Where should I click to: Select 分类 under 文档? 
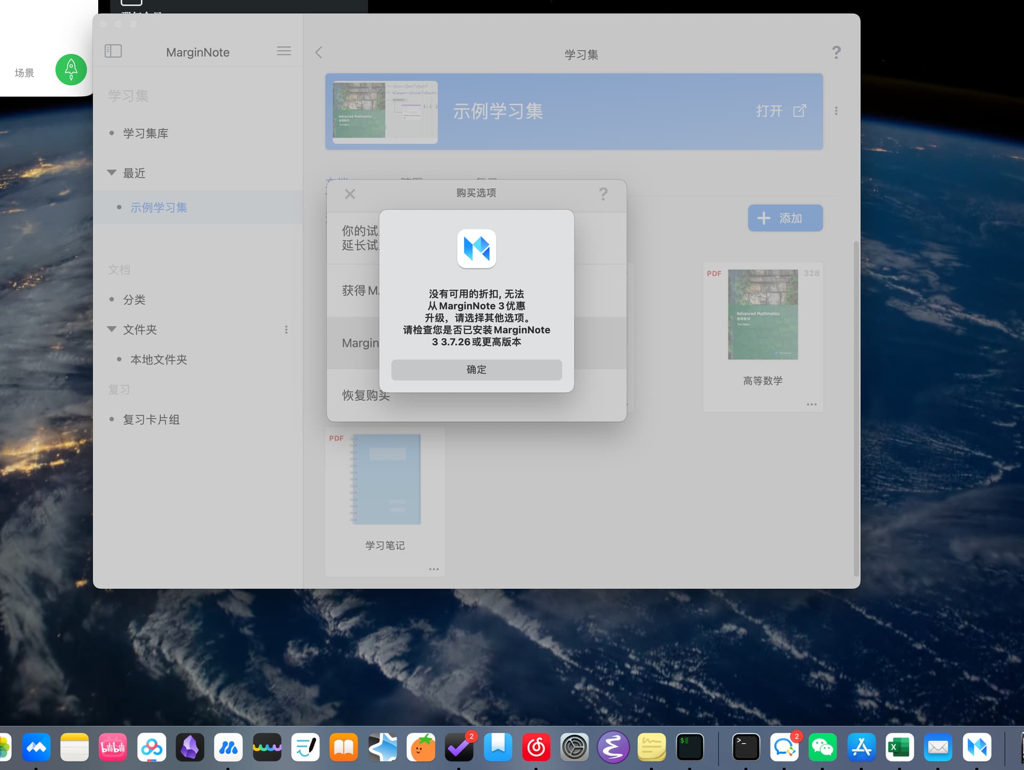pos(134,299)
